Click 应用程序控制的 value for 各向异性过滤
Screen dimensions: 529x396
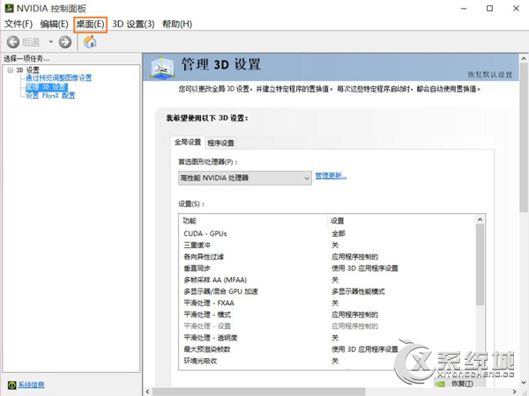(x=354, y=257)
